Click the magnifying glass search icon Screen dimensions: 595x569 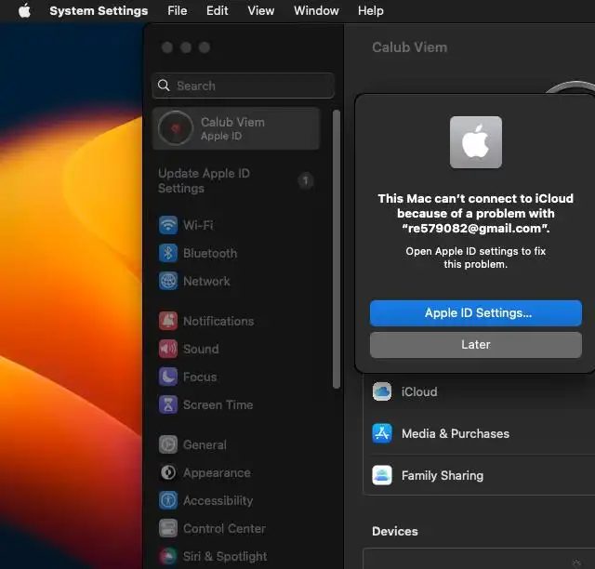pyautogui.click(x=164, y=86)
